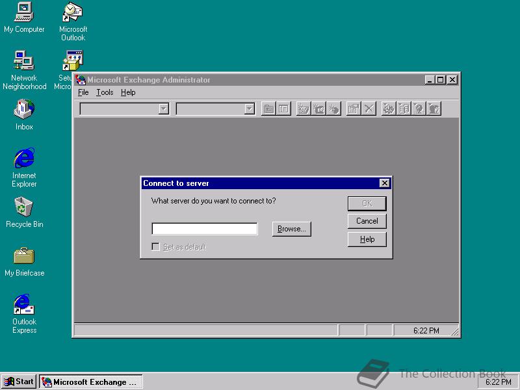This screenshot has height=390, width=520.
Task: Select the Microsoft Outlook desktop icon
Action: (73, 22)
